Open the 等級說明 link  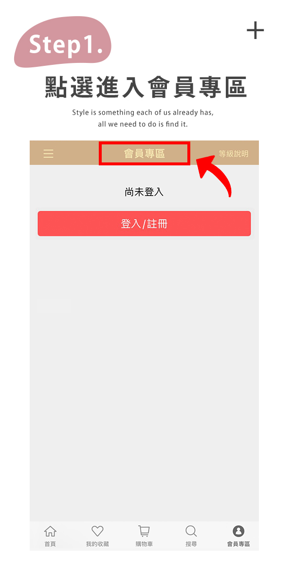pos(234,154)
